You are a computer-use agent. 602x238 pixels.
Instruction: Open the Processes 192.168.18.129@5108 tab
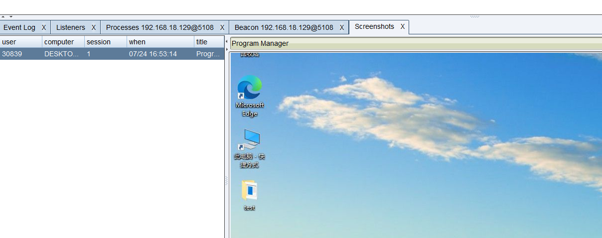(x=160, y=27)
